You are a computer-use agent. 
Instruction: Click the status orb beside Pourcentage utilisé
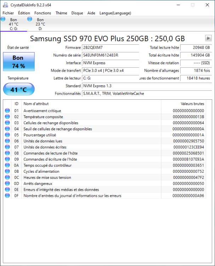click(7, 135)
